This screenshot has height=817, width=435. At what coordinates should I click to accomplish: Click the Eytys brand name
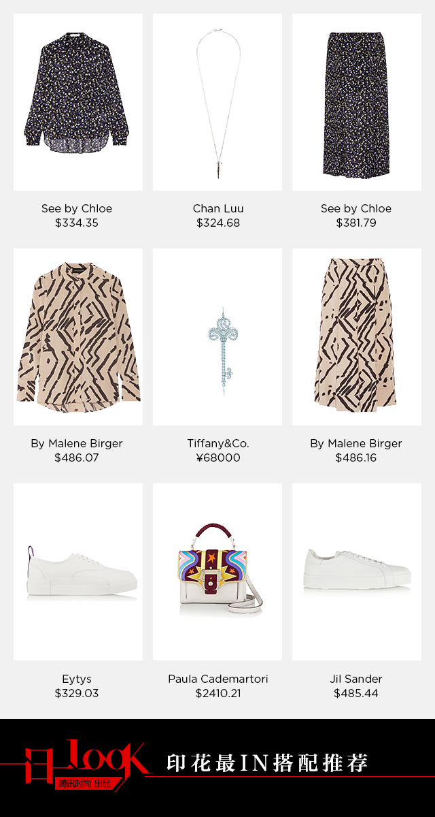tap(77, 679)
